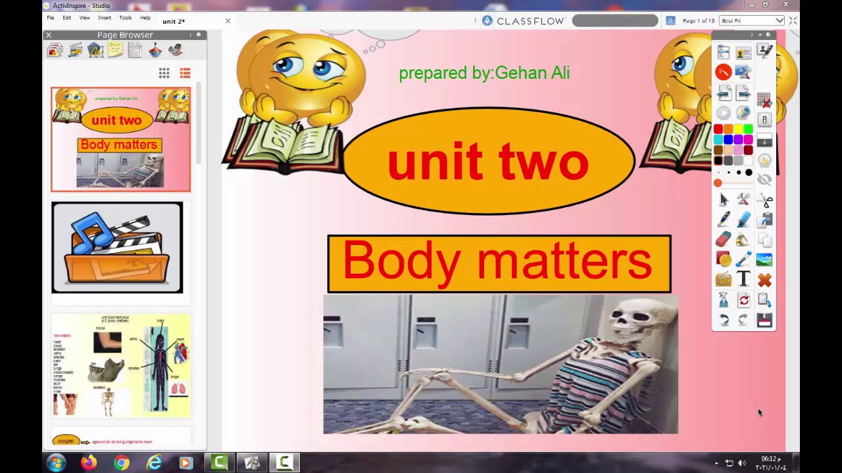Switch to the Resource Browser tab icon
The height and width of the screenshot is (473, 842).
75,50
